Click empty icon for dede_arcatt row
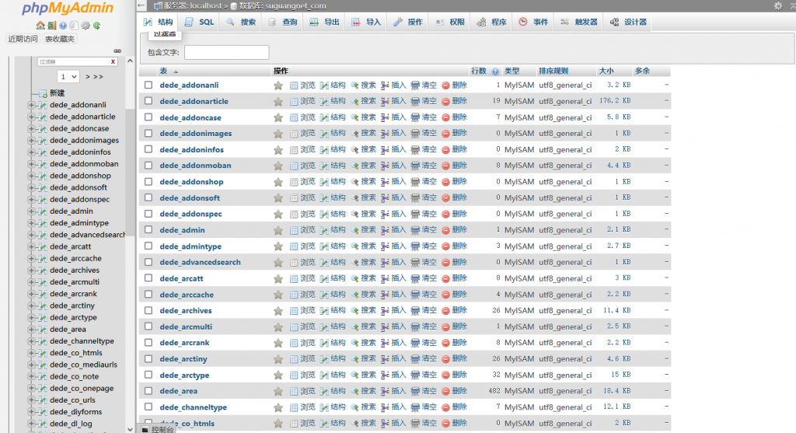 click(415, 278)
